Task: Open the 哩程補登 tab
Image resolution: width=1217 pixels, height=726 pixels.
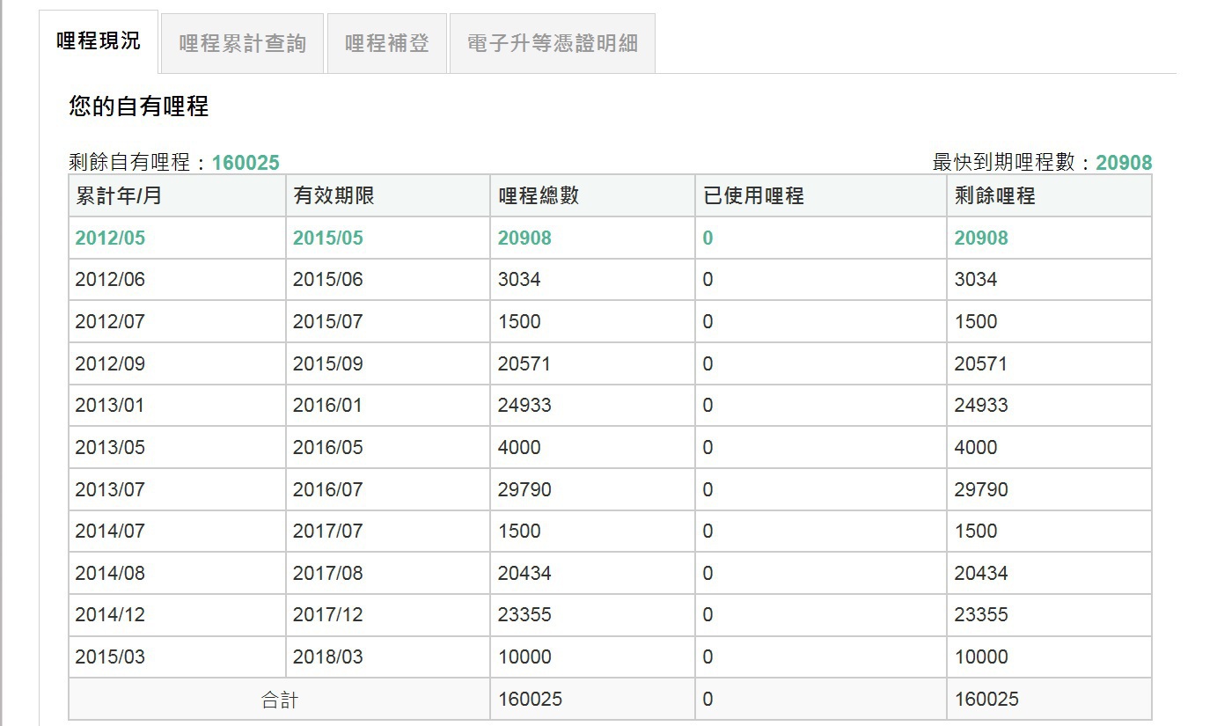Action: click(386, 43)
